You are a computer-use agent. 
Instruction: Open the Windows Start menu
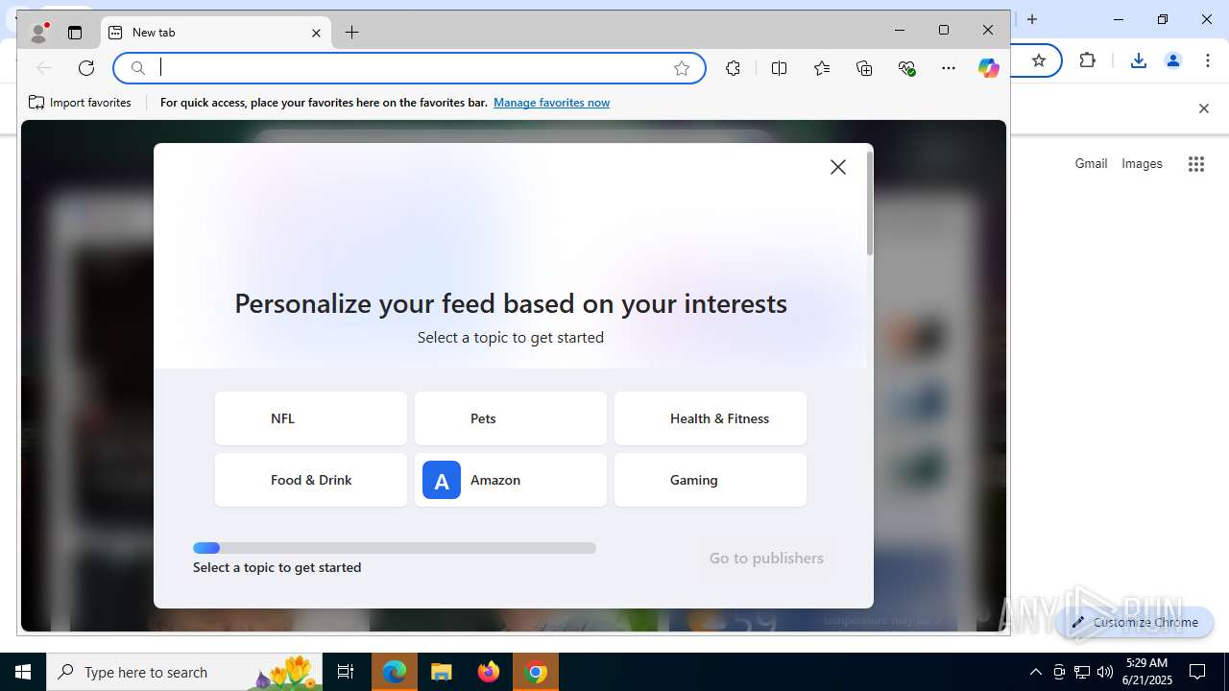23,672
